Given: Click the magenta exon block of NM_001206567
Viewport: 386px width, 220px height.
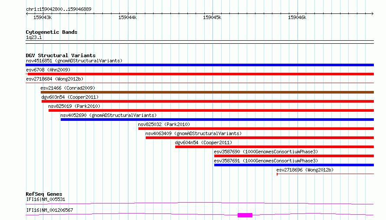Looking at the screenshot, I should pos(245,215).
